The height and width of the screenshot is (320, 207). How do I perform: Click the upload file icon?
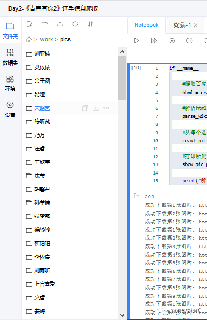60,24
